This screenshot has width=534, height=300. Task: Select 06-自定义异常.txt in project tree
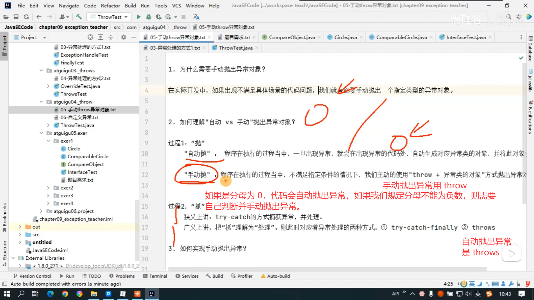pos(79,117)
